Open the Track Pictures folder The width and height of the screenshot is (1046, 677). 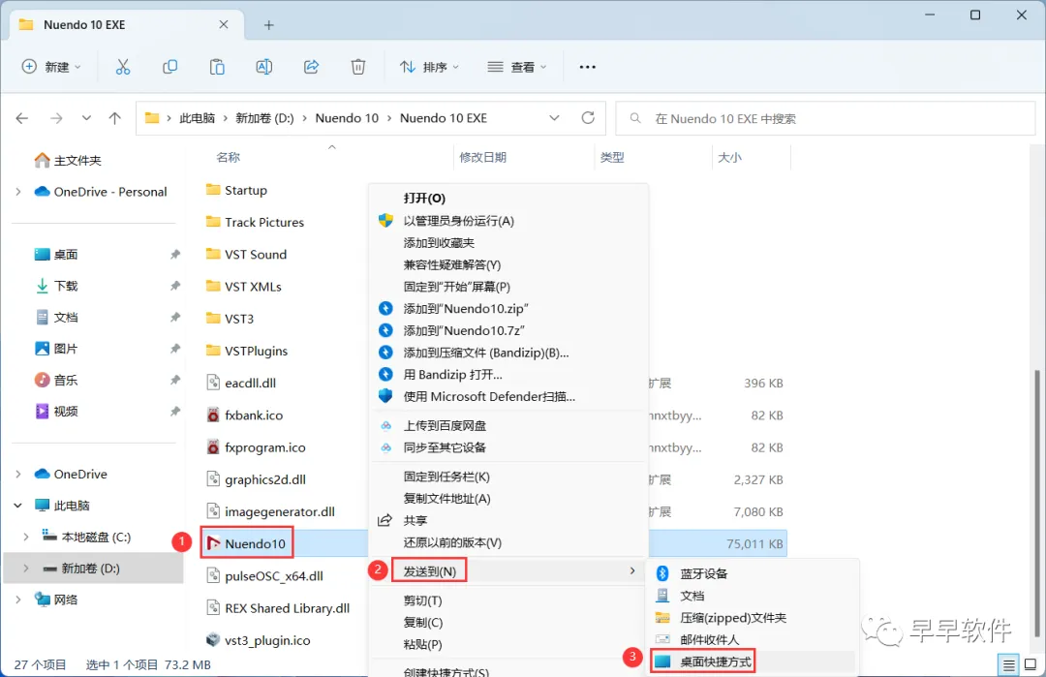click(x=256, y=222)
